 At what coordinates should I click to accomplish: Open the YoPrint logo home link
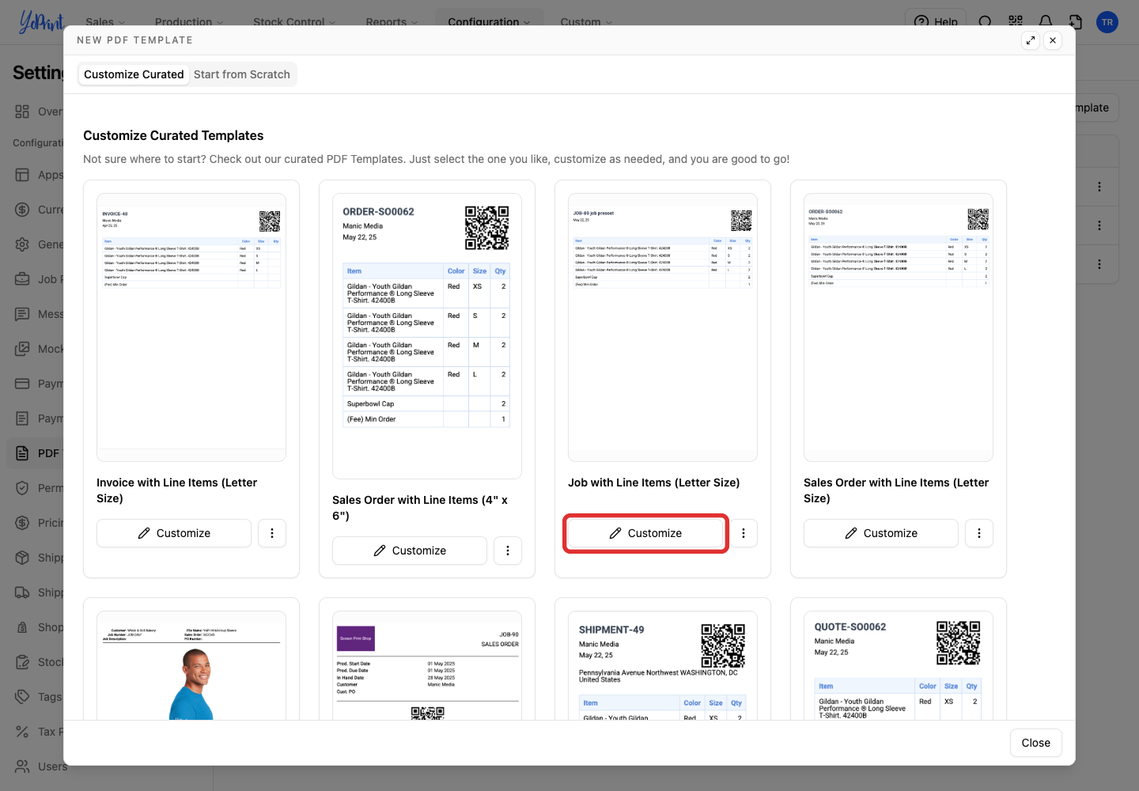click(41, 22)
